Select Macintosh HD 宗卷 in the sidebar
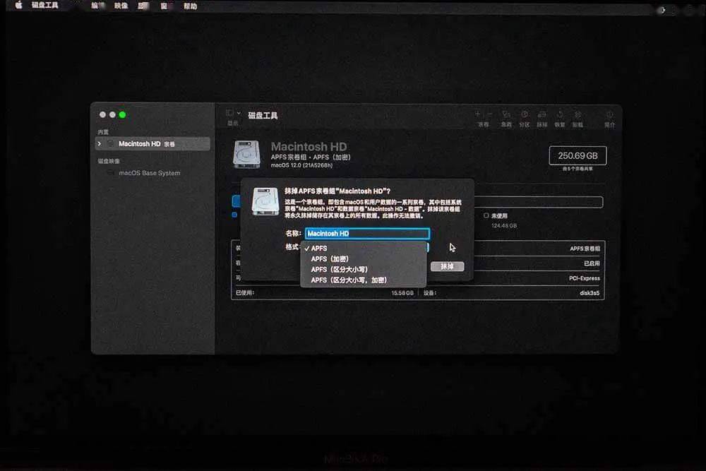 [x=153, y=143]
